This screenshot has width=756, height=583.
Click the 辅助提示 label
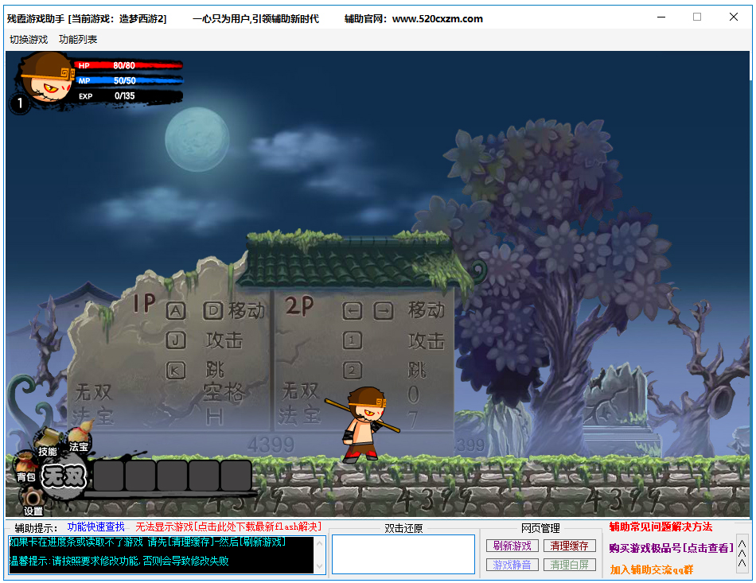(36, 528)
